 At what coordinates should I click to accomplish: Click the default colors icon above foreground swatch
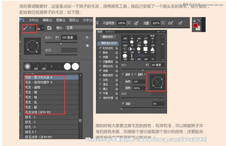(194, 20)
